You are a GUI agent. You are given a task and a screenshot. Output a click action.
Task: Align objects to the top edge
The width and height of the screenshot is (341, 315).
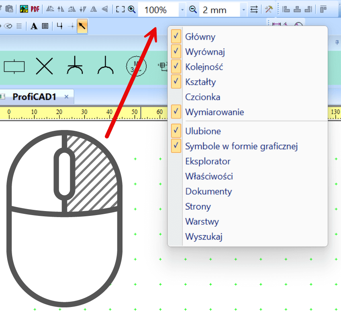coord(323,9)
